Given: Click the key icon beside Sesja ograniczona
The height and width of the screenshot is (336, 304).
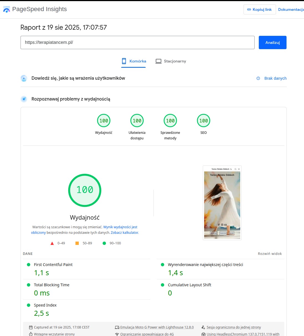Looking at the screenshot, I should [x=203, y=327].
